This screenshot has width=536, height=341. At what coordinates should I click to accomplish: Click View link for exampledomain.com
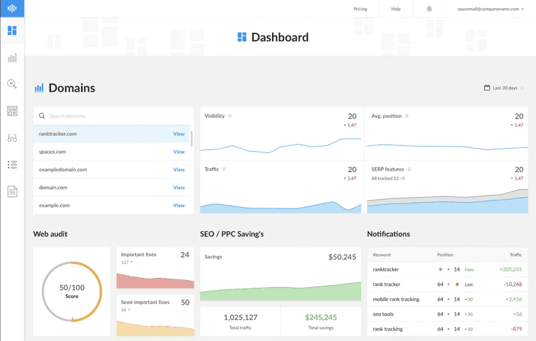point(179,170)
